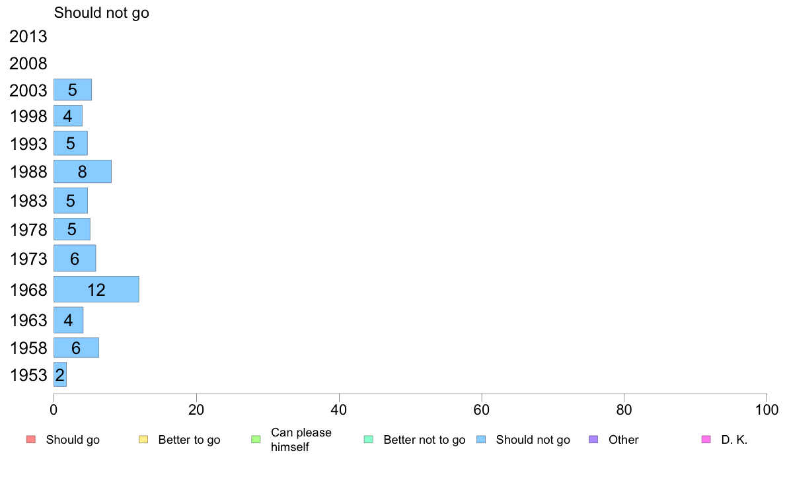
Task: Click the 1973 bar showing 6
Action: 75,258
